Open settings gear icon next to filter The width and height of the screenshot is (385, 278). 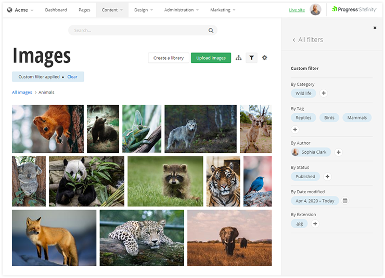click(264, 58)
